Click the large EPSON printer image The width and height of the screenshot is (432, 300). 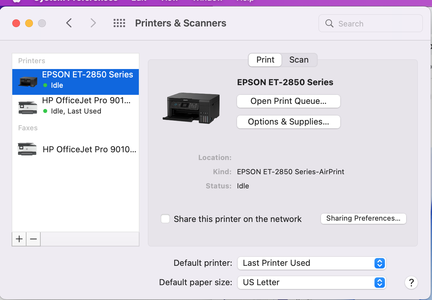[191, 108]
